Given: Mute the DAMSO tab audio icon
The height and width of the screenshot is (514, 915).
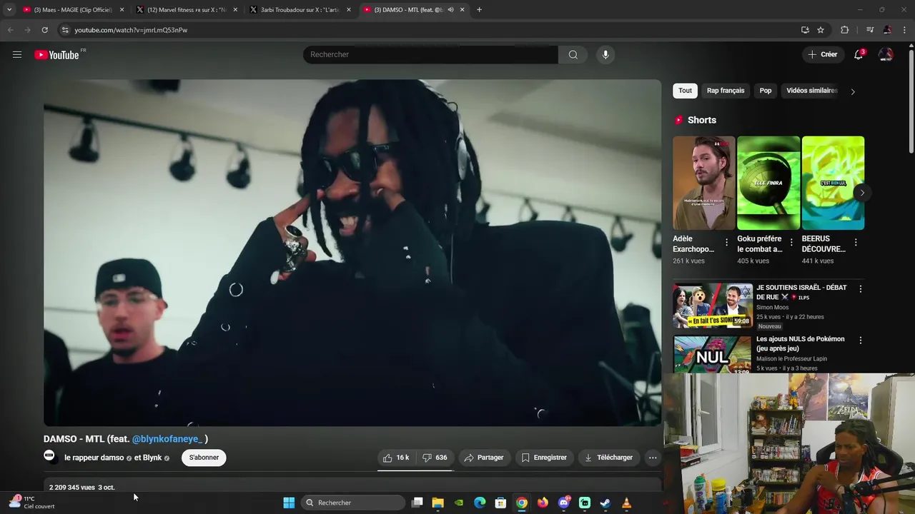Looking at the screenshot, I should (450, 10).
